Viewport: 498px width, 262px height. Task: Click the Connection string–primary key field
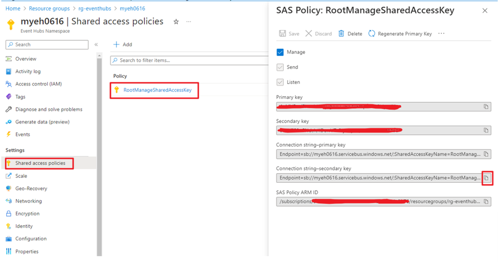point(384,154)
